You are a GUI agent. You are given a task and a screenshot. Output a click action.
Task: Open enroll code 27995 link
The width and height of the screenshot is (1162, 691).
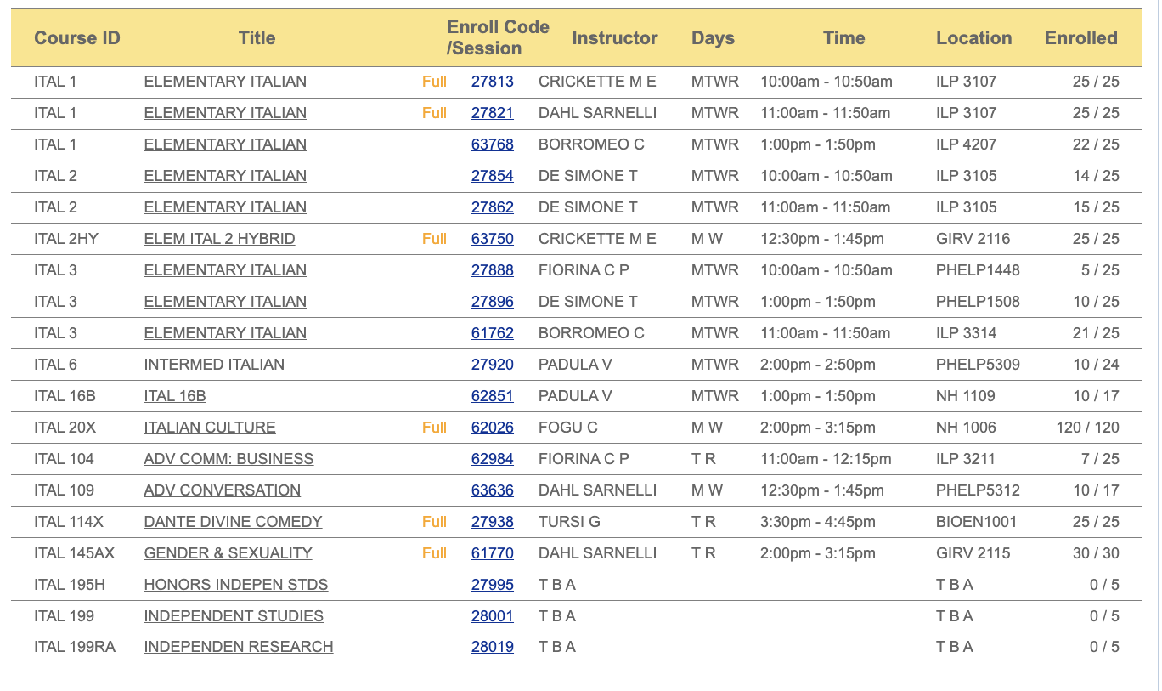pyautogui.click(x=493, y=585)
